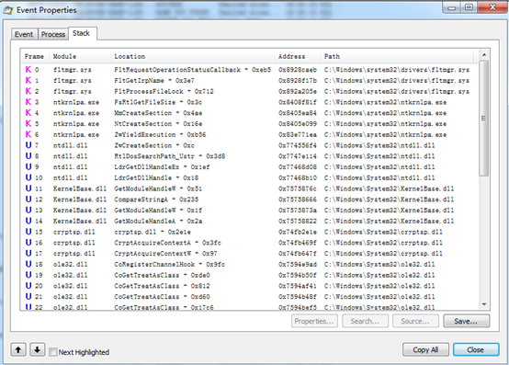Click the Properties... button
This screenshot has width=509, height=365.
314,321
